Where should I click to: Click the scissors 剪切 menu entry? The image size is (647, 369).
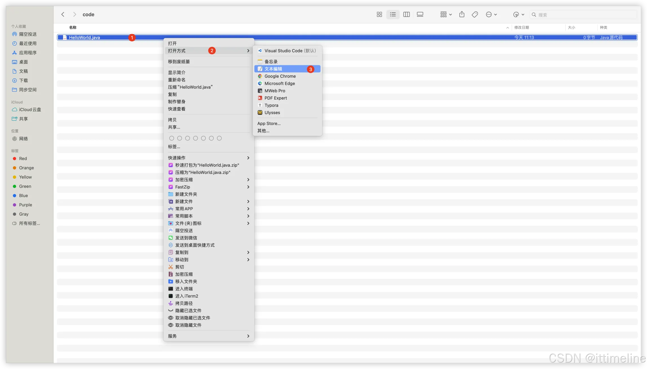179,267
